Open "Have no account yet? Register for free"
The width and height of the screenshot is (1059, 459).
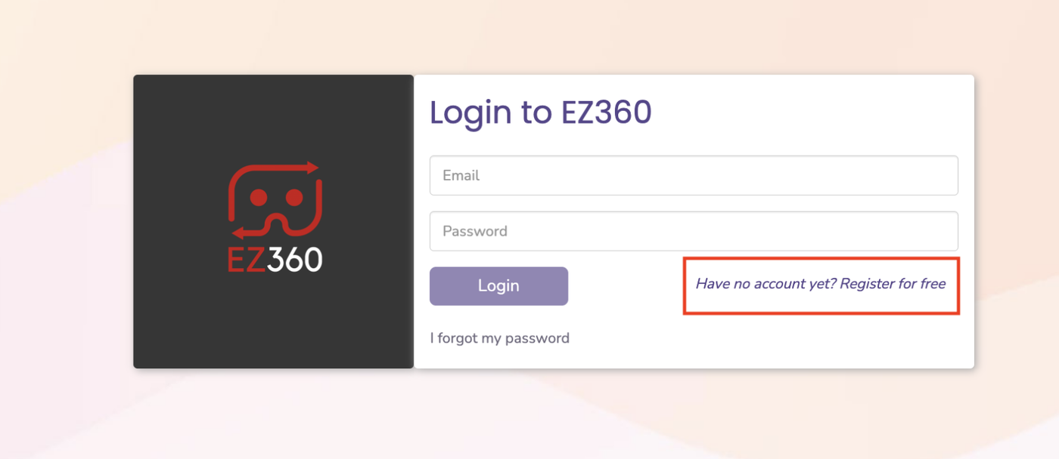(820, 285)
